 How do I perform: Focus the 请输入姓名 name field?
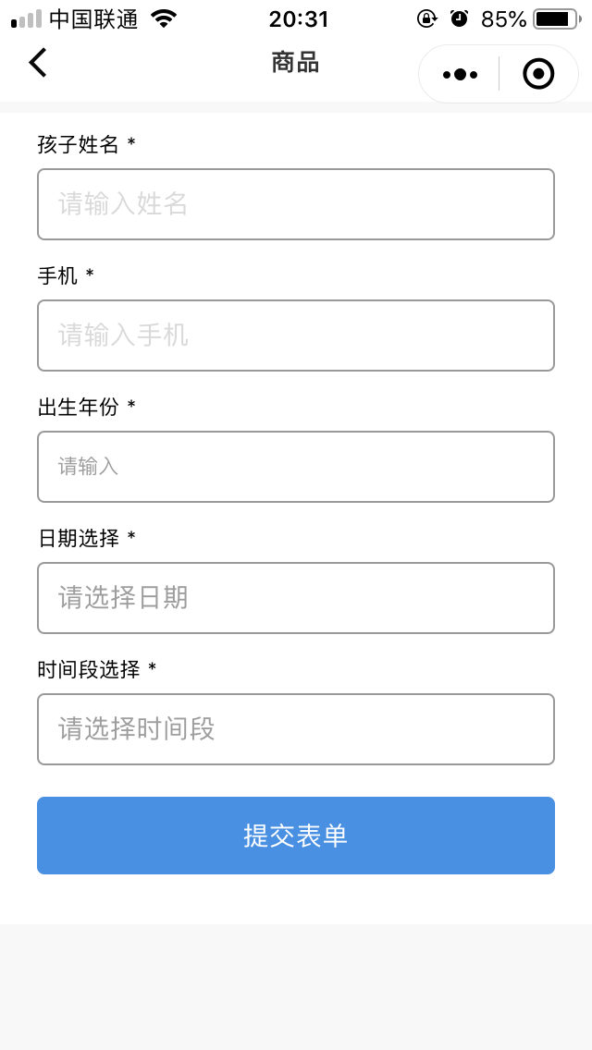[x=296, y=204]
